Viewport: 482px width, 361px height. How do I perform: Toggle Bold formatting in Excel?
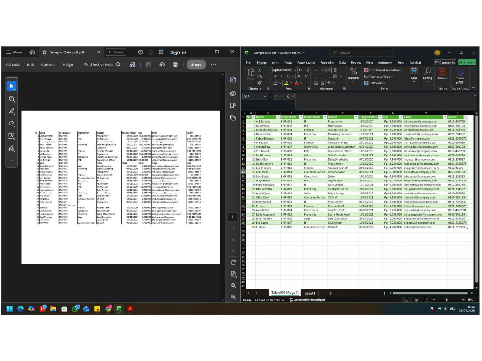[275, 77]
